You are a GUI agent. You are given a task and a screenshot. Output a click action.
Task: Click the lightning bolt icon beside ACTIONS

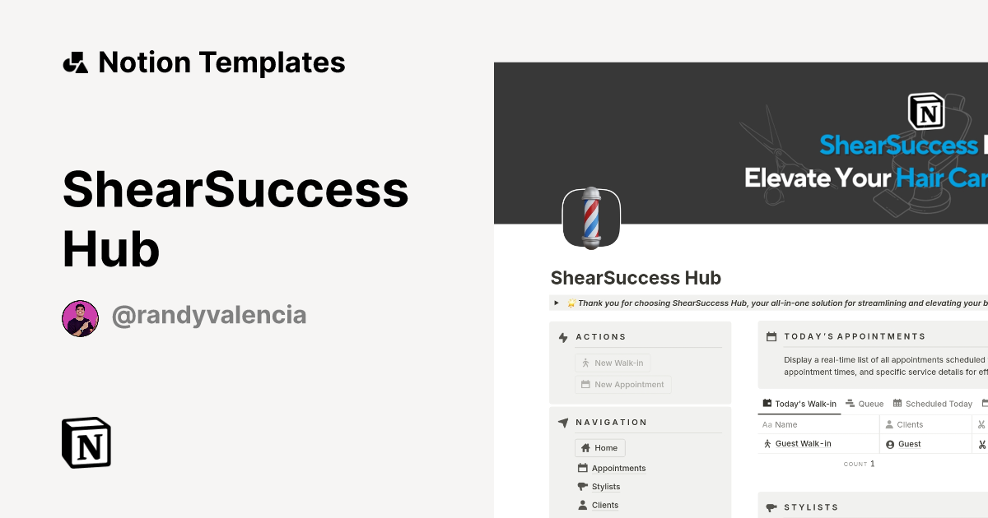[563, 336]
